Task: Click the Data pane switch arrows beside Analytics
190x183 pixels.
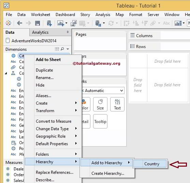Action: click(68, 32)
